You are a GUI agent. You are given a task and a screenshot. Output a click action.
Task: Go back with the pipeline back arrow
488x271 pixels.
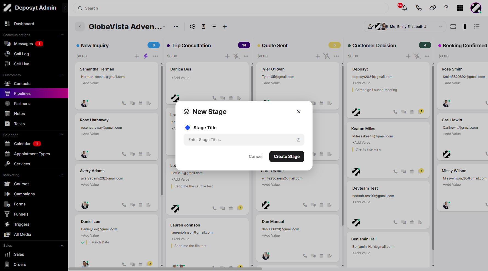pyautogui.click(x=80, y=26)
